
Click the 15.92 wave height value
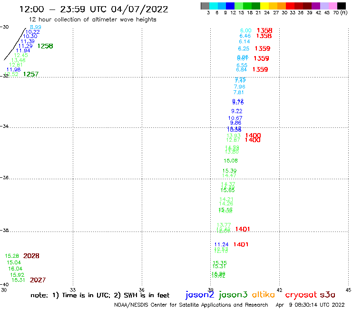(x=17, y=275)
